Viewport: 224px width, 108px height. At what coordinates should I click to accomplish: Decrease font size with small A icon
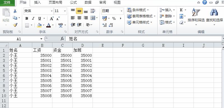[58, 18]
